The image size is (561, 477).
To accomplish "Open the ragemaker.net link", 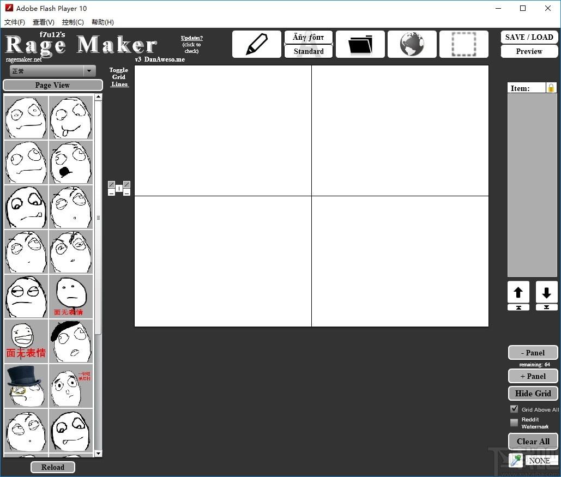I will click(x=23, y=59).
